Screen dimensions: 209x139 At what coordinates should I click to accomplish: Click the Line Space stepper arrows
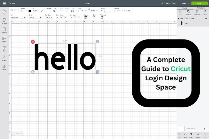[x=79, y=18]
